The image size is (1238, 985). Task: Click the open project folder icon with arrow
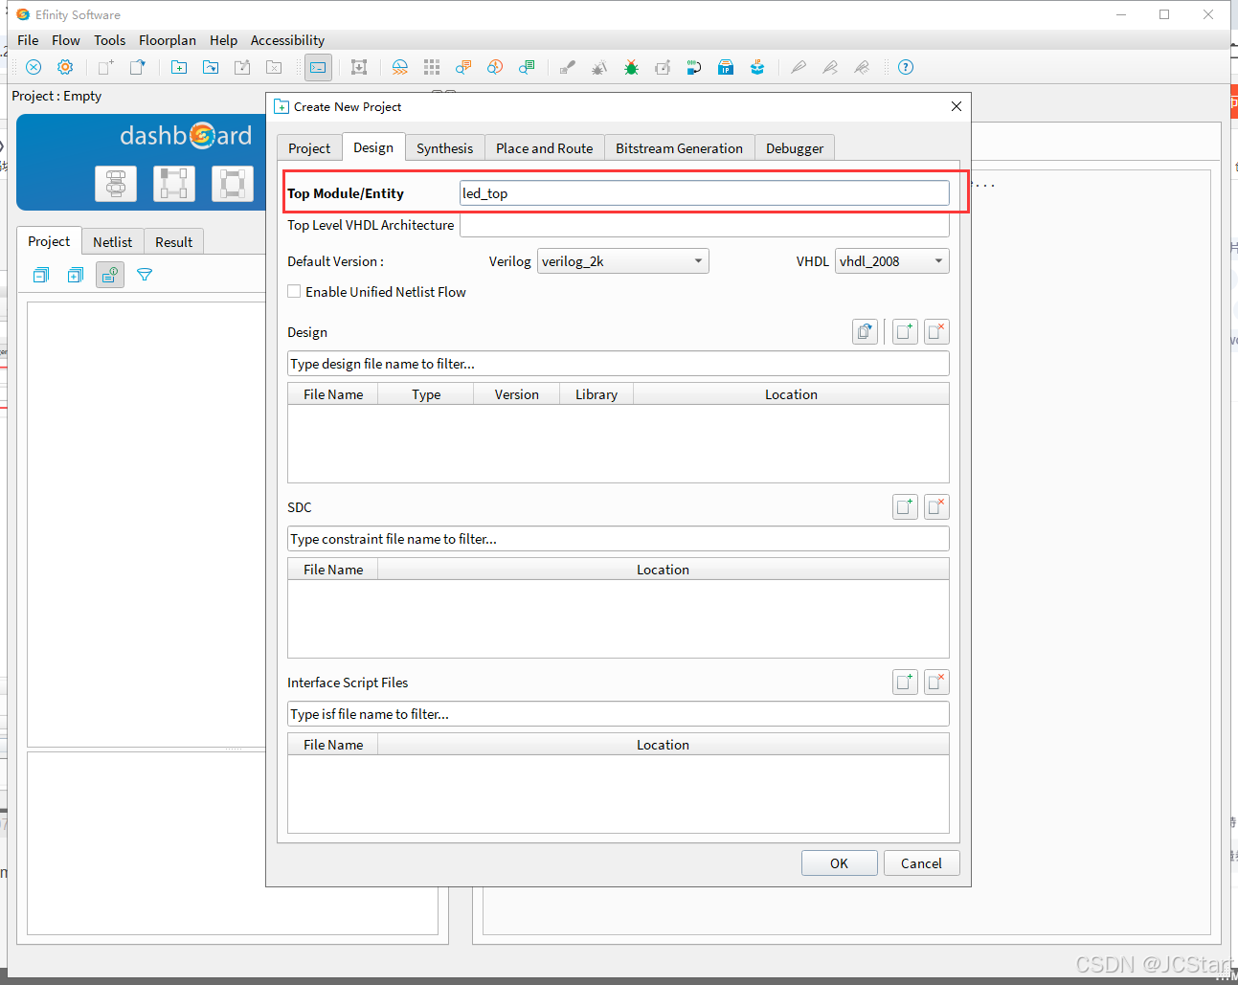point(211,67)
